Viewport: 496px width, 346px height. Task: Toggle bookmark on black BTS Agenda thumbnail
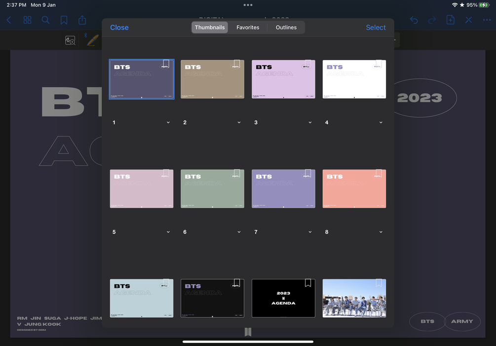point(237,282)
